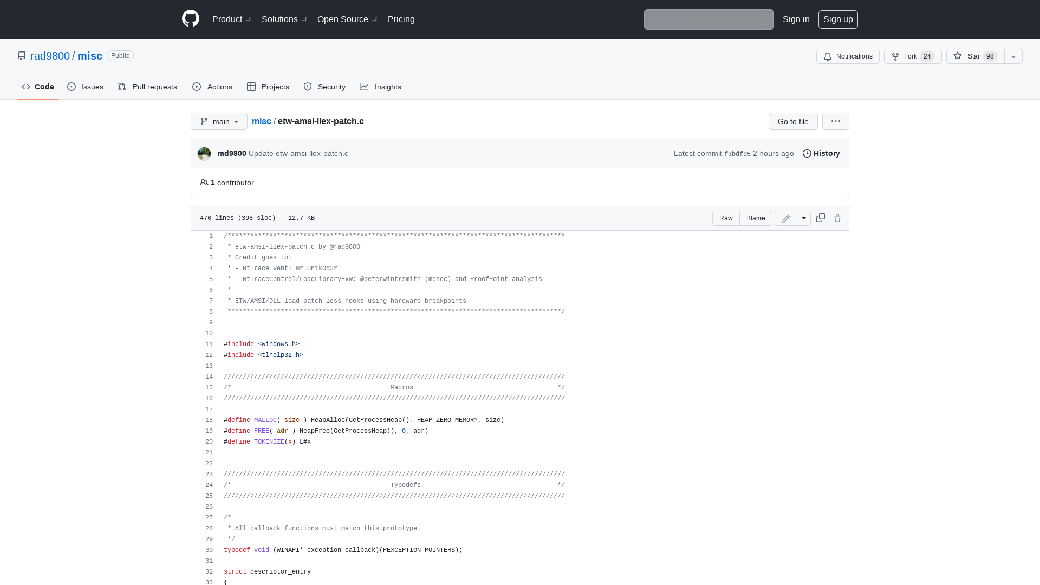Screen dimensions: 1040x585
Task: Copy the raw file contents icon
Action: point(820,218)
